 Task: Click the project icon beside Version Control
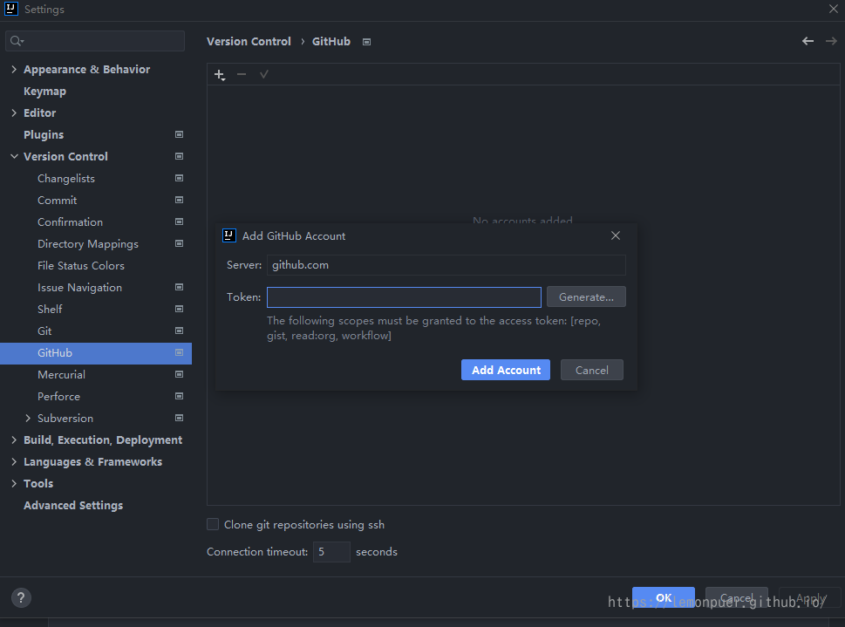179,156
